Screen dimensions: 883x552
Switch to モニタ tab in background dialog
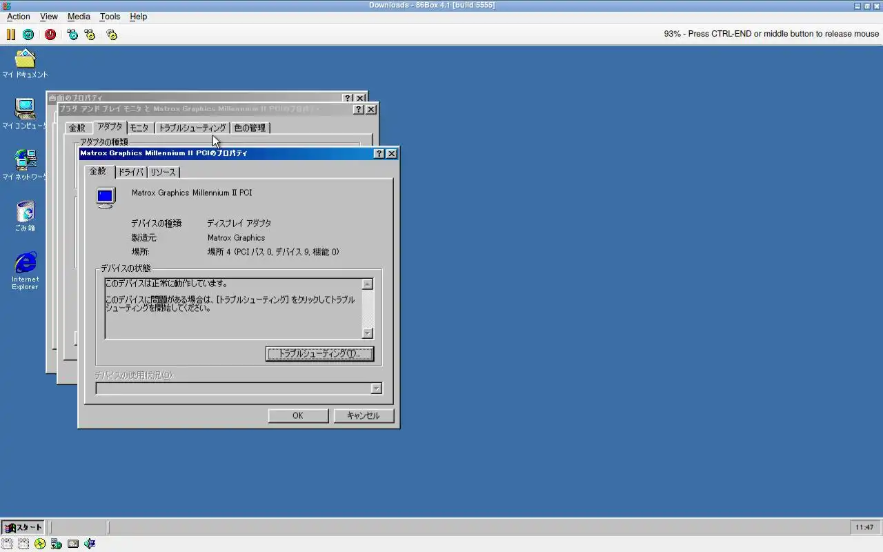coord(139,128)
